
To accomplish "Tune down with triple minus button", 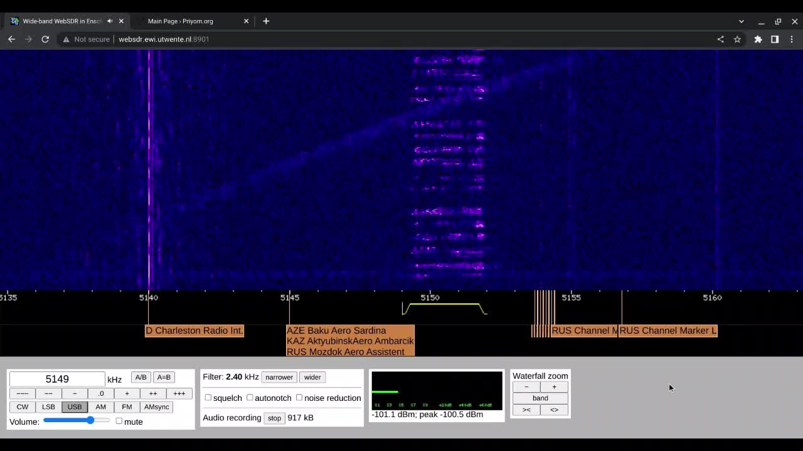I will pyautogui.click(x=22, y=393).
